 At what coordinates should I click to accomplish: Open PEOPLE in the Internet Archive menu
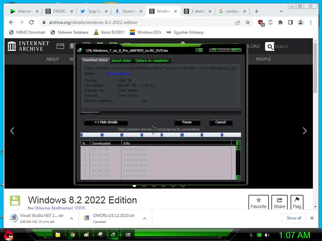click(x=264, y=59)
